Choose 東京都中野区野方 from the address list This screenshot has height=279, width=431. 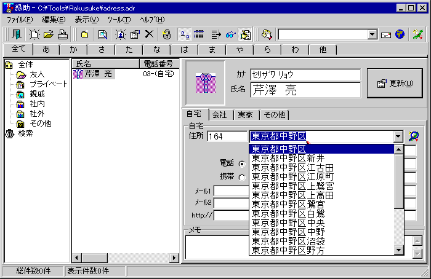(x=321, y=250)
